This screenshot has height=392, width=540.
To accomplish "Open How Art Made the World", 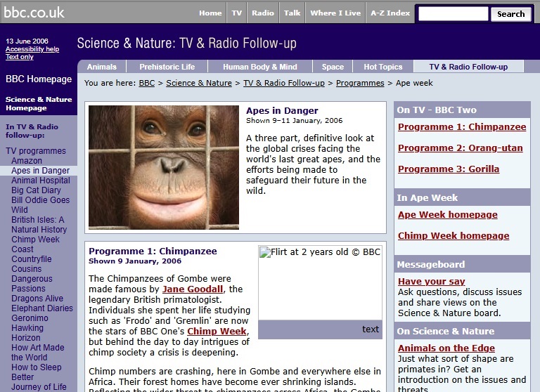I will tap(37, 353).
